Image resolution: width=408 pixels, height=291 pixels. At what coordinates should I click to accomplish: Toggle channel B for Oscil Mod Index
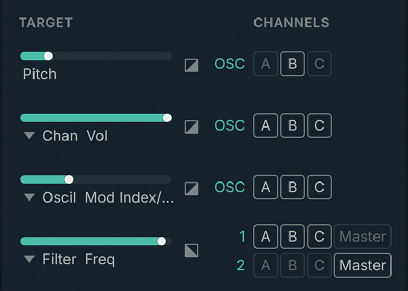click(293, 187)
